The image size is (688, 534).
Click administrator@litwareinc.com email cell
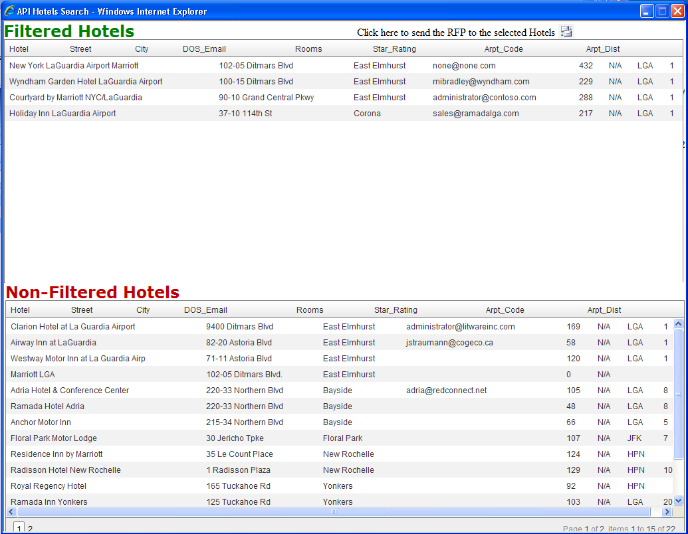[x=460, y=327]
